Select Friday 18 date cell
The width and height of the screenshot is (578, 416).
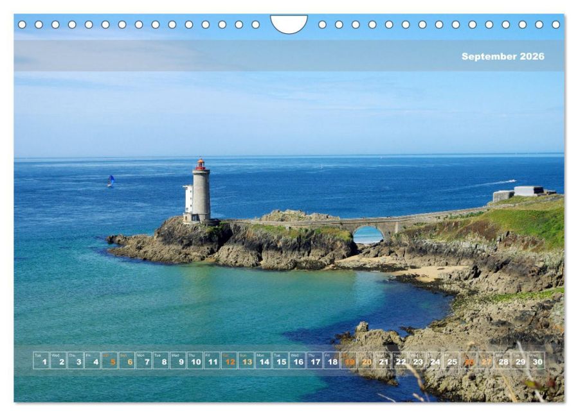pos(332,361)
